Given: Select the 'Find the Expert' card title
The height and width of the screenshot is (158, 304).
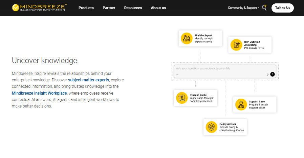Looking at the screenshot, I should click(203, 35).
